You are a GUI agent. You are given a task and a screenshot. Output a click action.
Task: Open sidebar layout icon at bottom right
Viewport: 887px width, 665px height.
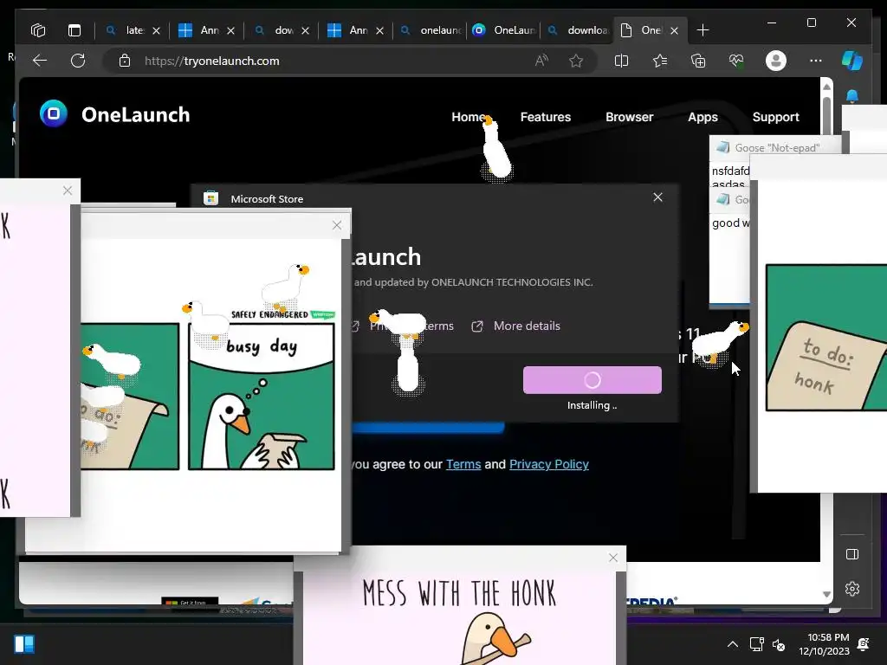tap(852, 554)
